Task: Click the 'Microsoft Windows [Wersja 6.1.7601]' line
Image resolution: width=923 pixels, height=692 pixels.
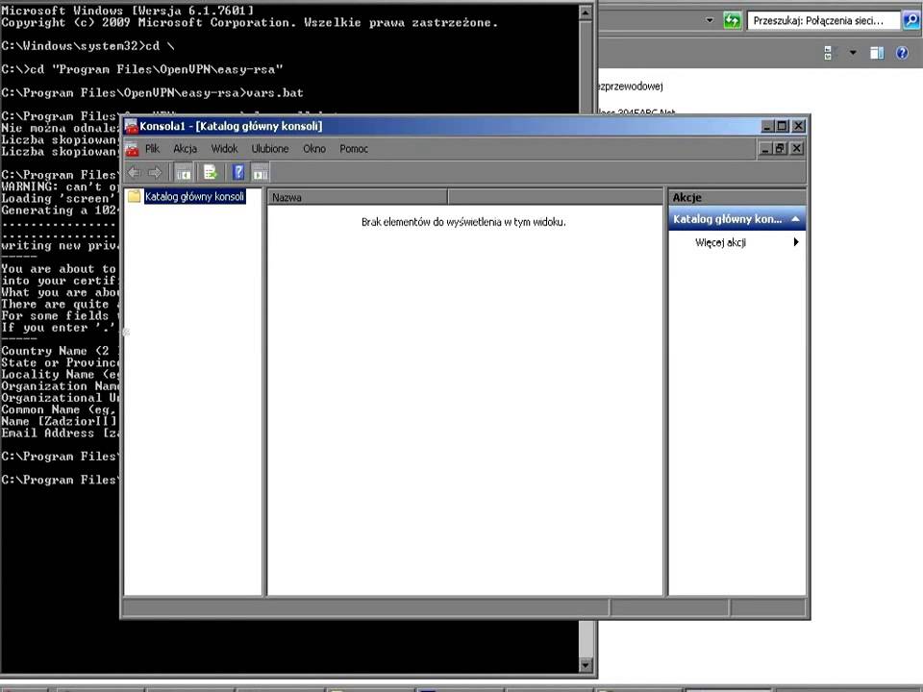Action: 128,11
